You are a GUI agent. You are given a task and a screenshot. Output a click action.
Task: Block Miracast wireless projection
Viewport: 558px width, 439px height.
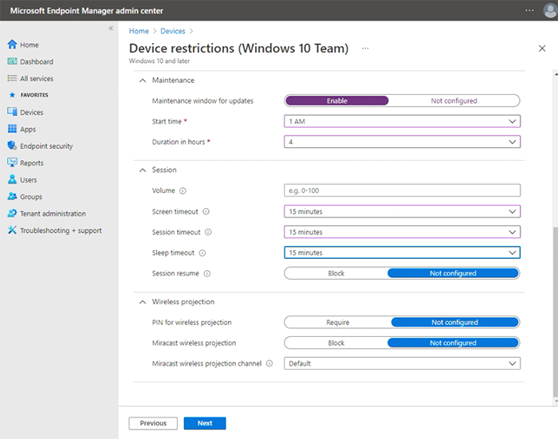pyautogui.click(x=336, y=343)
